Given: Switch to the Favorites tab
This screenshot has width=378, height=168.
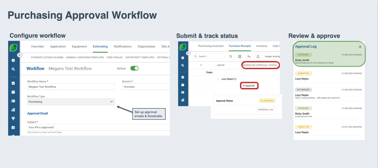Looking at the screenshot, I should pos(38,46).
